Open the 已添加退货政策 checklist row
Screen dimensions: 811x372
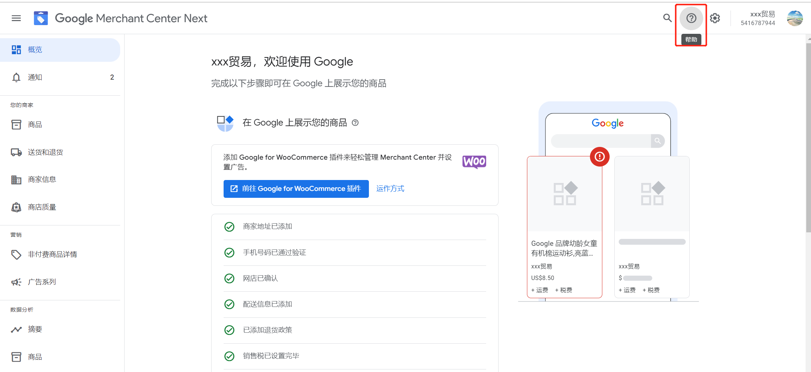[355, 330]
